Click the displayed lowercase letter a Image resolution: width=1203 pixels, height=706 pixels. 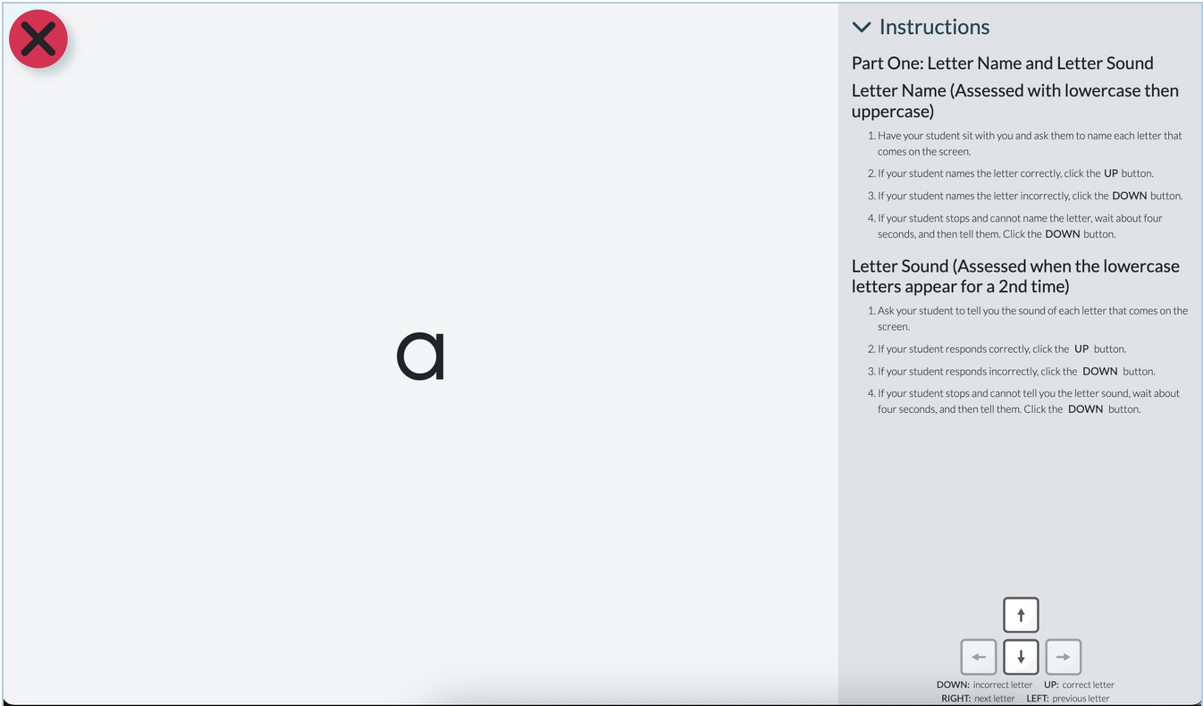[421, 356]
